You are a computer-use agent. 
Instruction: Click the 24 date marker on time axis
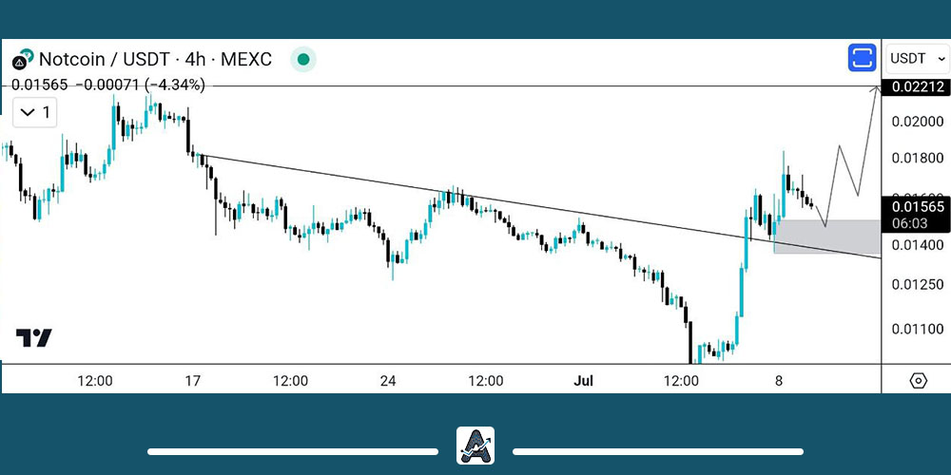[387, 381]
